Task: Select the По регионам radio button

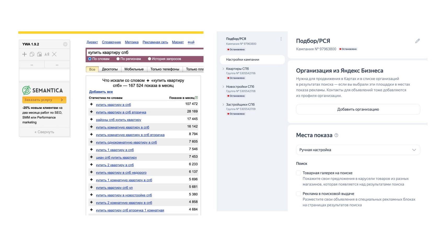Action: pyautogui.click(x=118, y=59)
